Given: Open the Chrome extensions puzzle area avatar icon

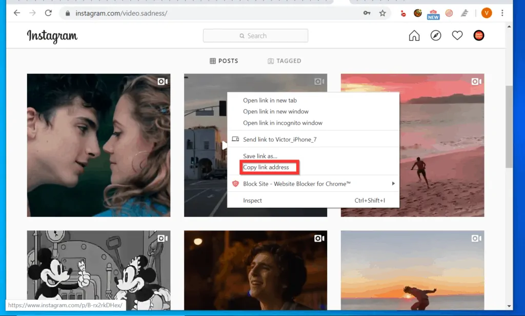Looking at the screenshot, I should (x=486, y=13).
